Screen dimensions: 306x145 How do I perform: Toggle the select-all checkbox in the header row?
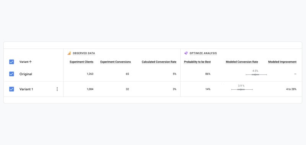[x=11, y=62]
